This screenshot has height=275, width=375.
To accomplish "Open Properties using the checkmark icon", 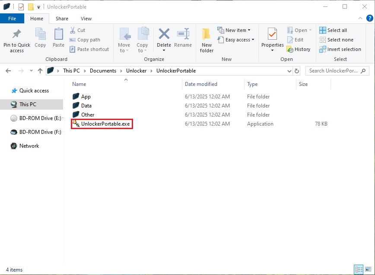I will click(272, 34).
